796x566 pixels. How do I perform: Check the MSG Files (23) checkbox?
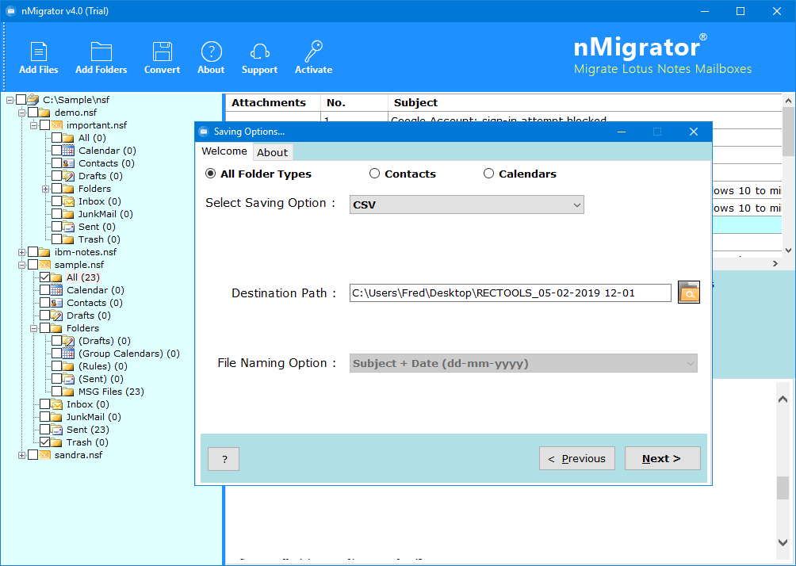[56, 392]
